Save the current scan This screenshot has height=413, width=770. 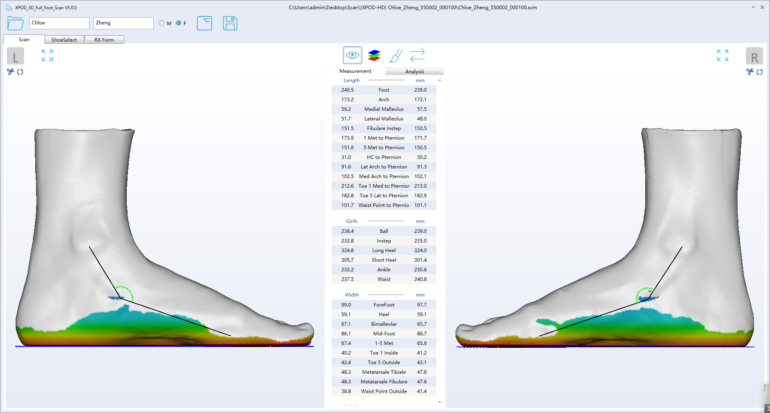[x=230, y=23]
